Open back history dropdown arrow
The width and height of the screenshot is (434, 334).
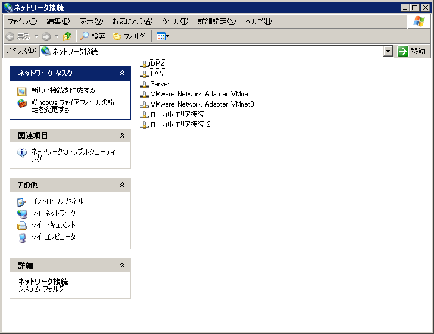[36, 36]
